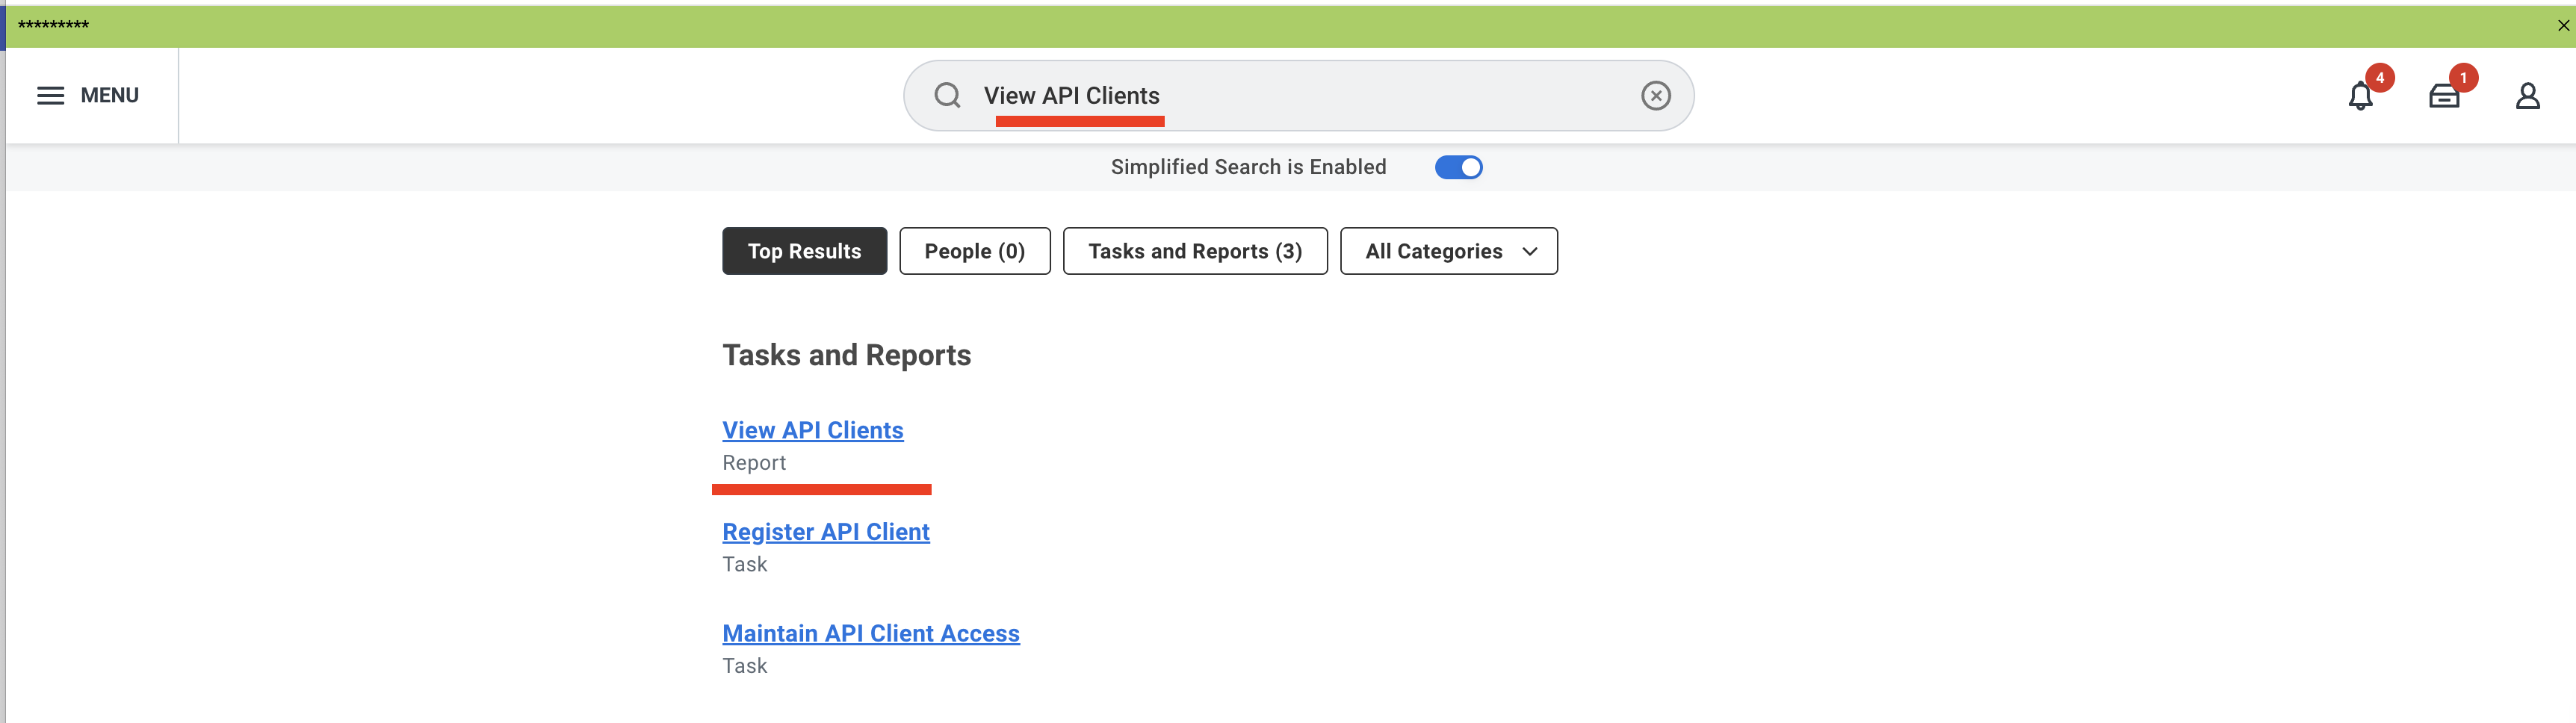This screenshot has height=723, width=2576.
Task: Dismiss the green banner with X
Action: [2563, 26]
